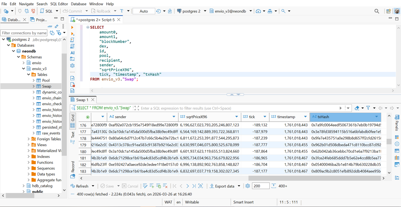The image size is (401, 207).
Task: Click the lock connection icon in toolbar
Action: pos(170,11)
